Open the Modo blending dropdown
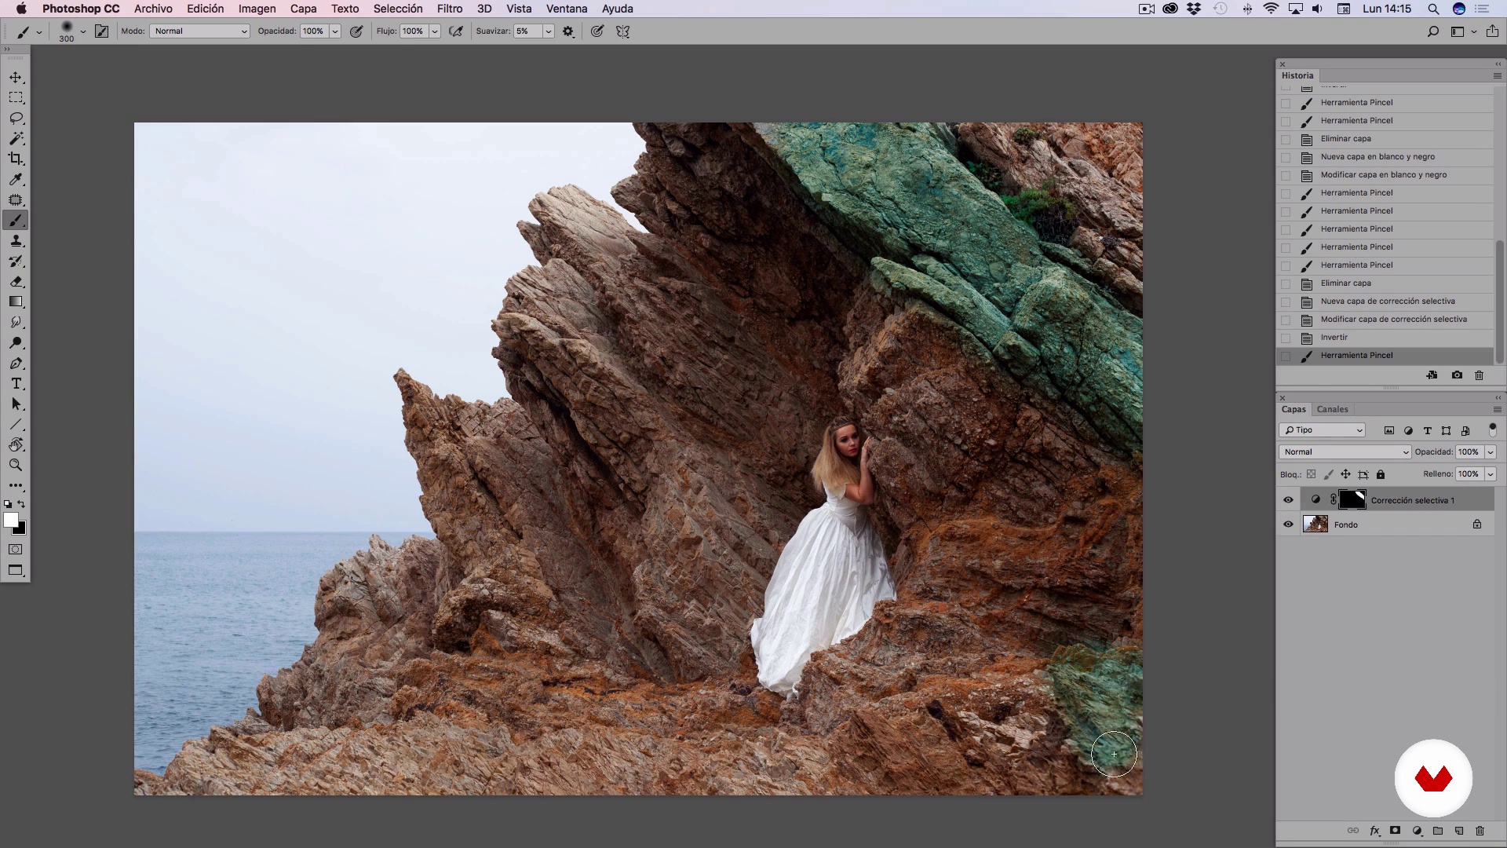Screen dimensions: 1507x848 (x=200, y=31)
